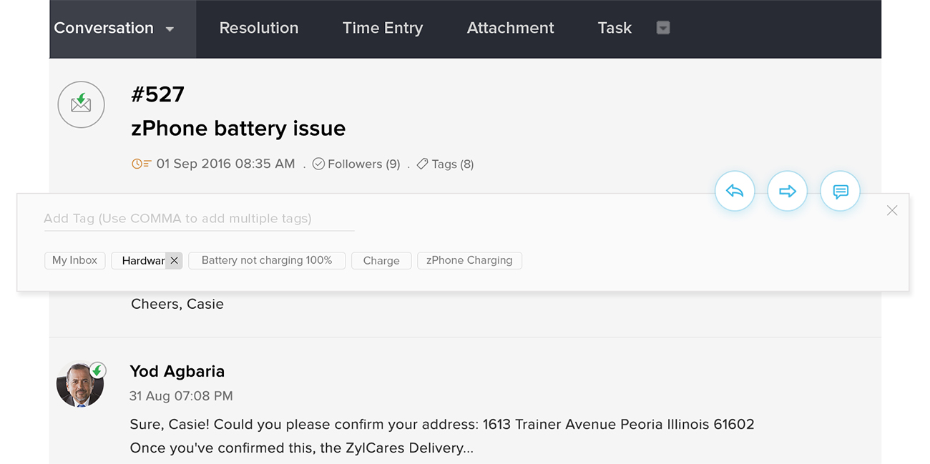Click the comment bubble icon
Viewport: 930px width, 464px height.
point(840,191)
